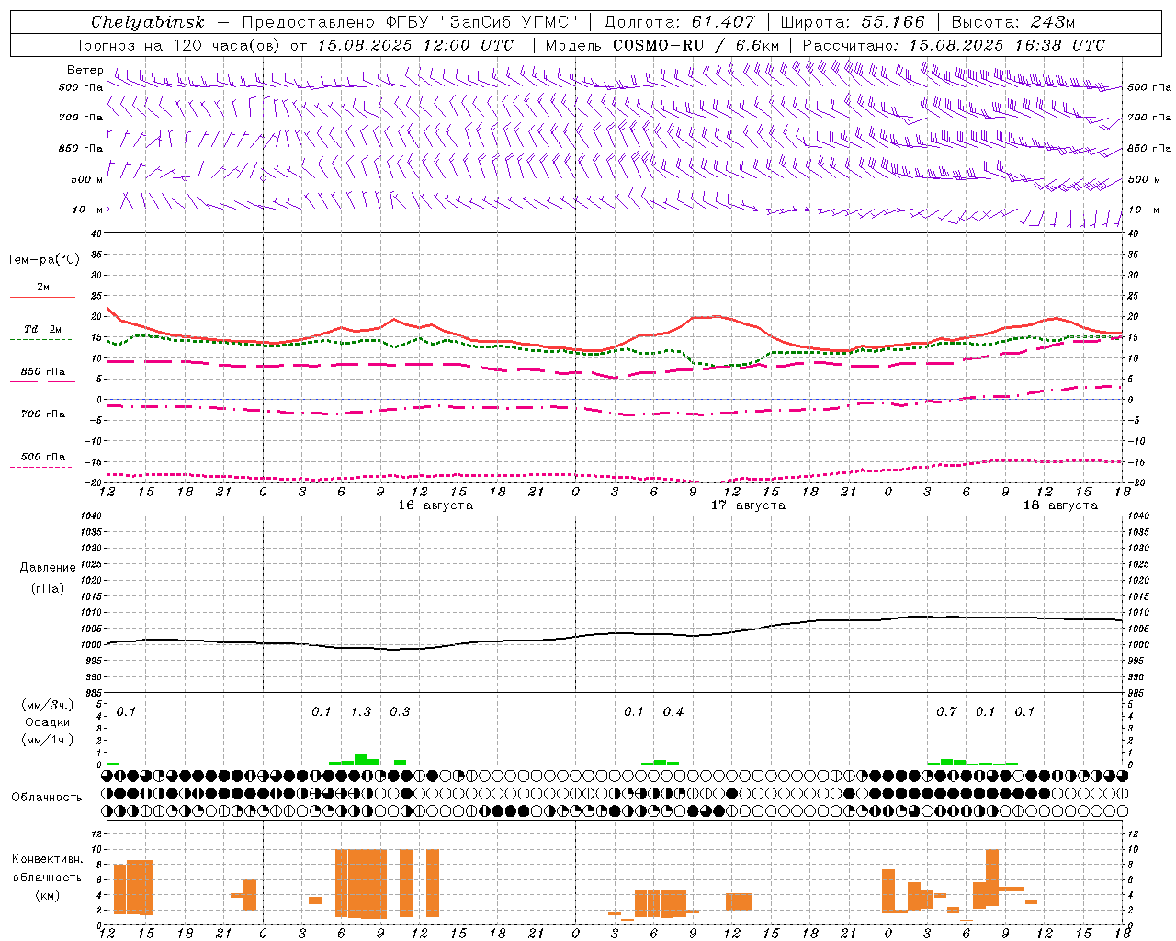Click the 'Давление' pressure panel label
This screenshot has width=1176, height=941.
[48, 568]
